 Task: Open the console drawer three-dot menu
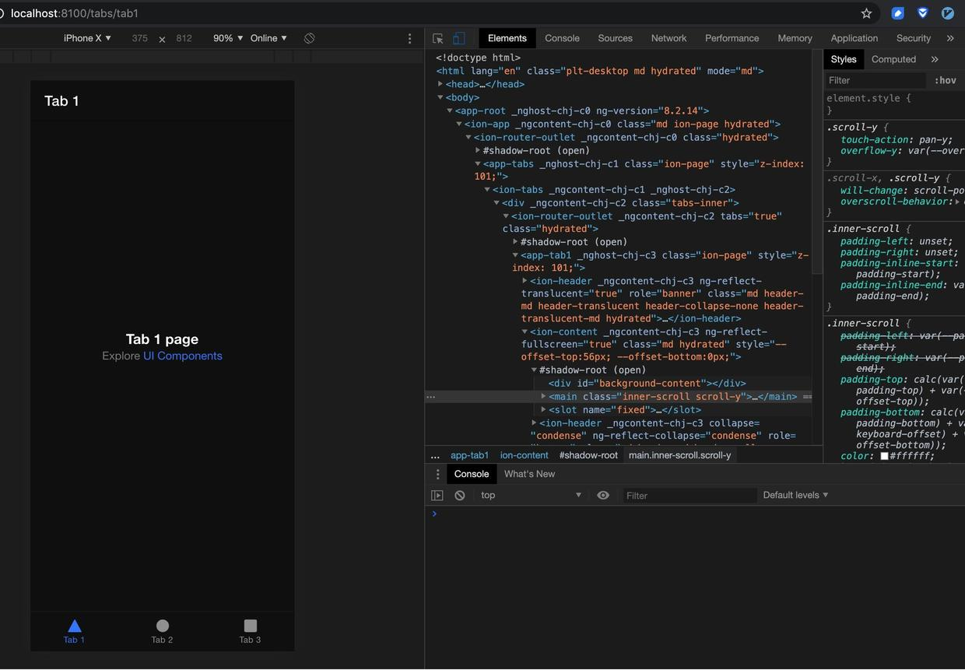tap(437, 474)
